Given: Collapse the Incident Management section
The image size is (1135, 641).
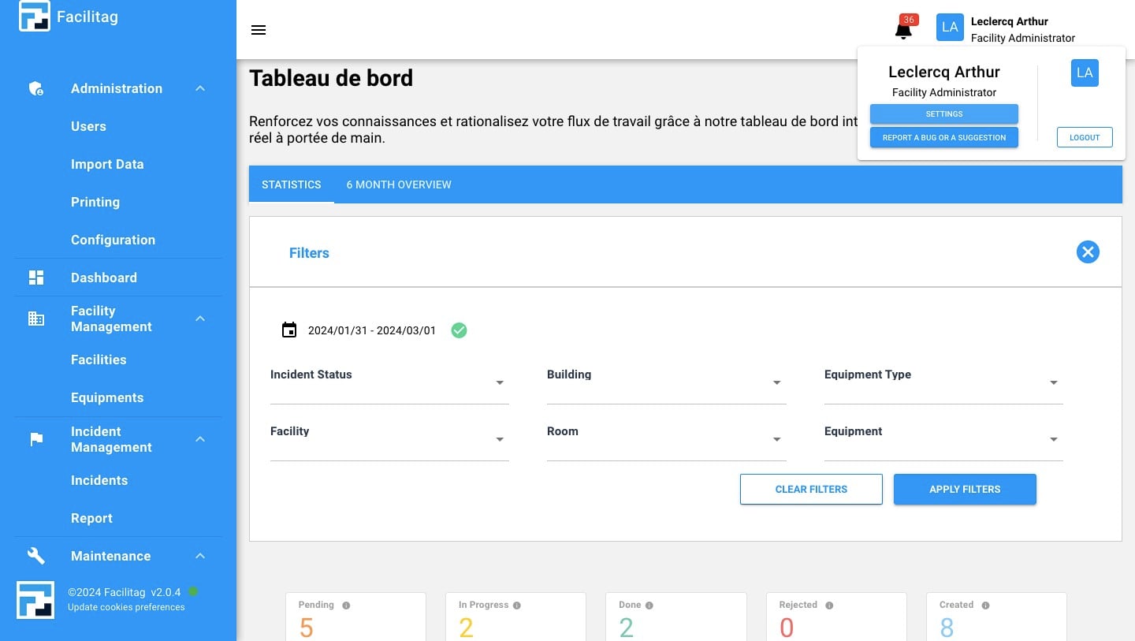Looking at the screenshot, I should click(200, 439).
